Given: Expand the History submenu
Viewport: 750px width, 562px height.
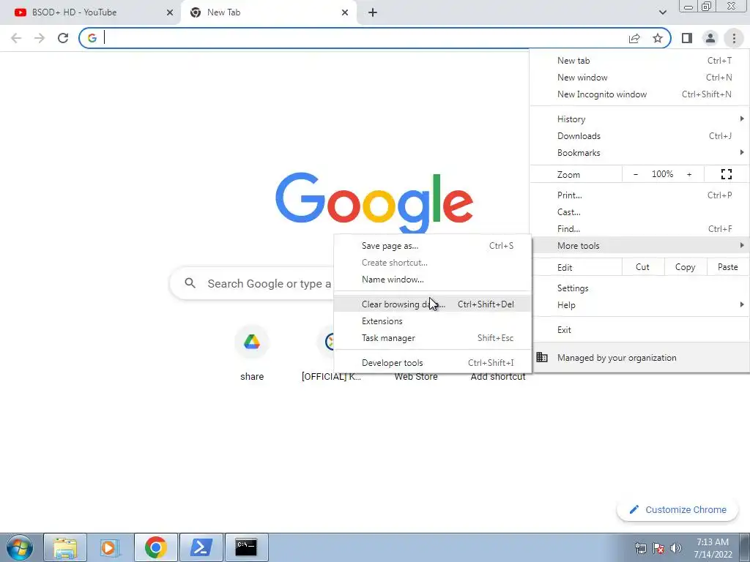Looking at the screenshot, I should point(639,119).
